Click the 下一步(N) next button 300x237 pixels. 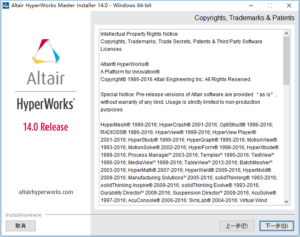click(277, 226)
